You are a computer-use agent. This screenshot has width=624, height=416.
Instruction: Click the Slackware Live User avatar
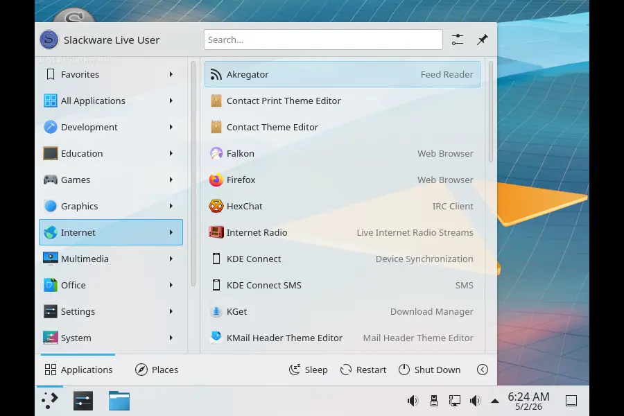point(49,40)
